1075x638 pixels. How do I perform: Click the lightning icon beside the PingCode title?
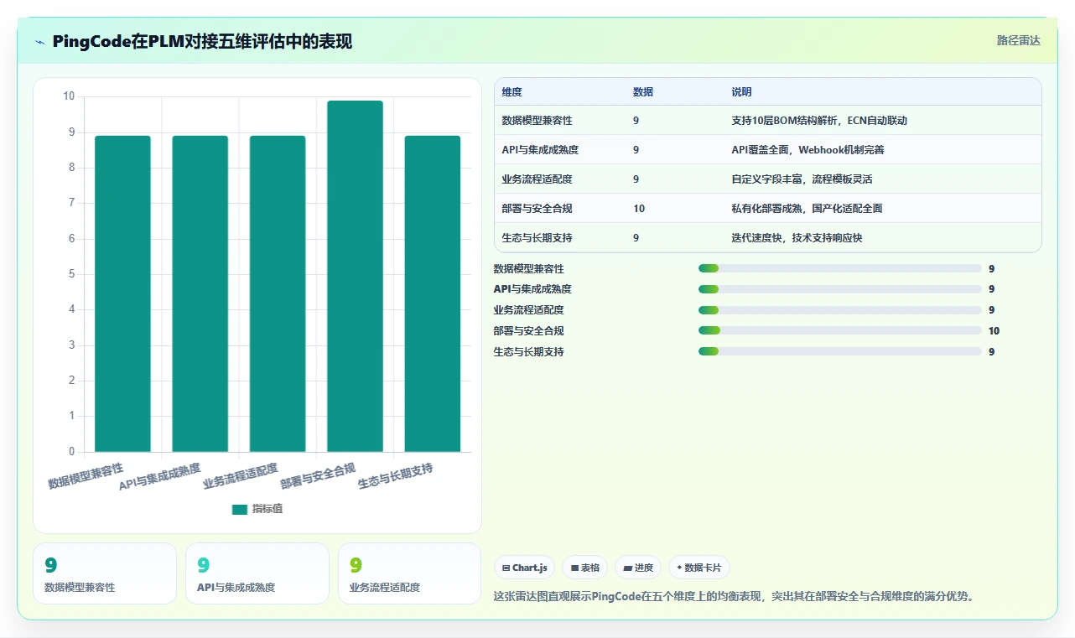[x=40, y=42]
